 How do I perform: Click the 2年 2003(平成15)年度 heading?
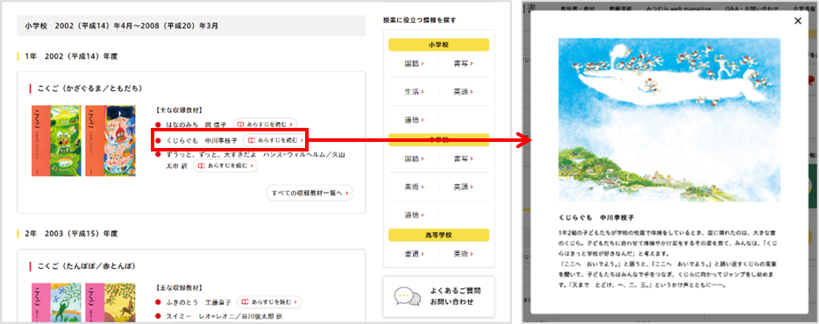[x=71, y=233]
